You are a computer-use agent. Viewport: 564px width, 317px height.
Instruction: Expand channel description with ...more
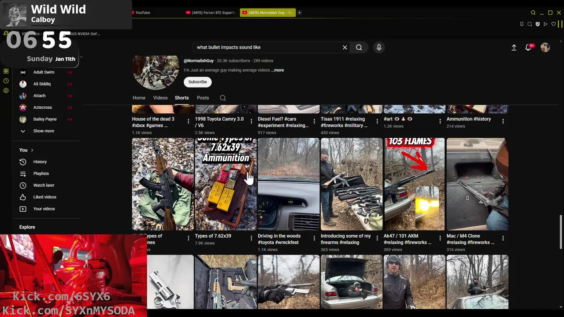[278, 70]
